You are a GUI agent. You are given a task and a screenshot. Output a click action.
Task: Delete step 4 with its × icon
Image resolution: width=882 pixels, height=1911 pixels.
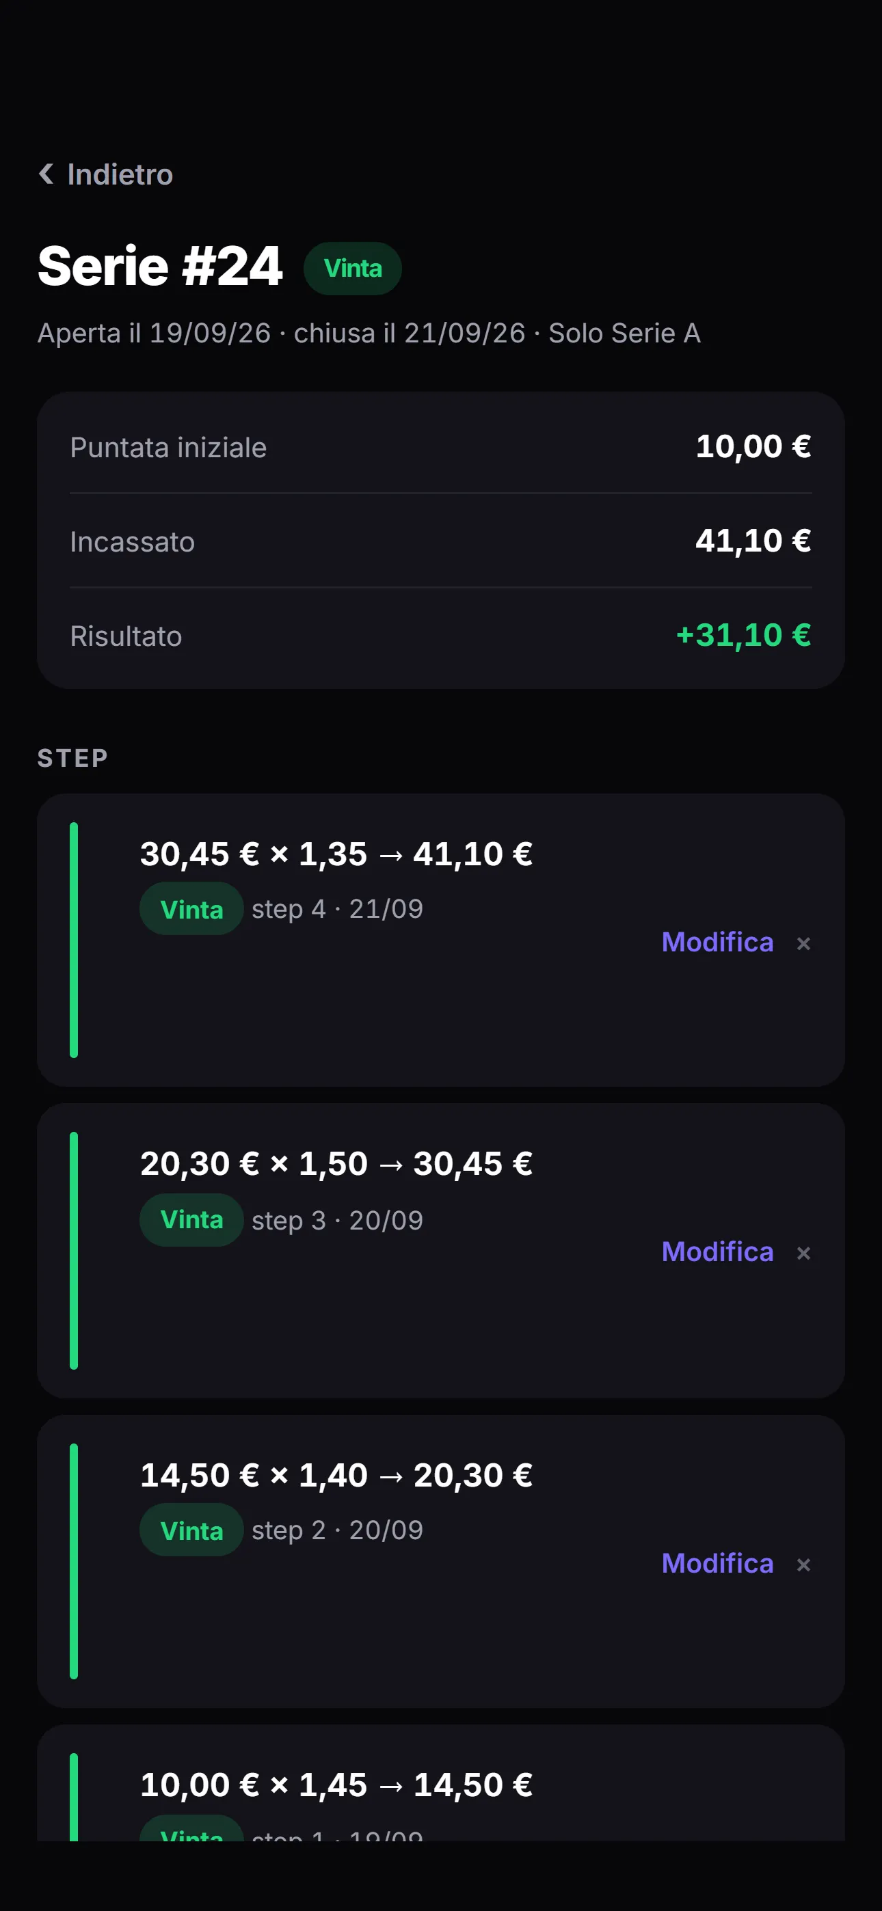coord(803,943)
